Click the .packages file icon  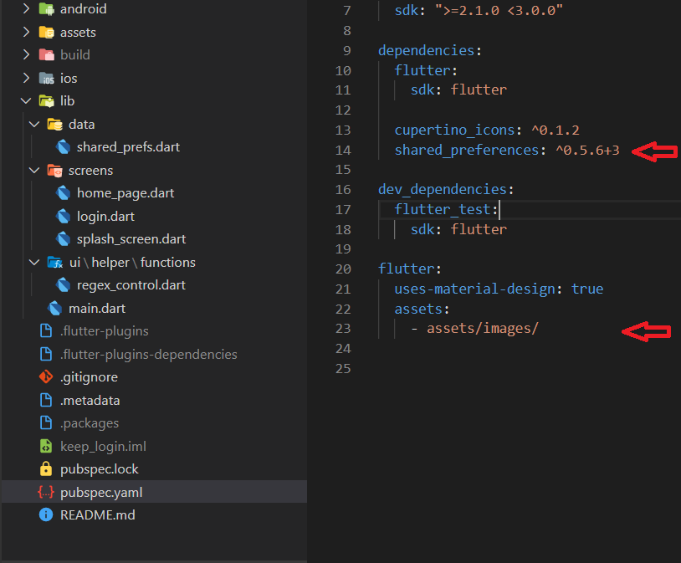point(45,422)
